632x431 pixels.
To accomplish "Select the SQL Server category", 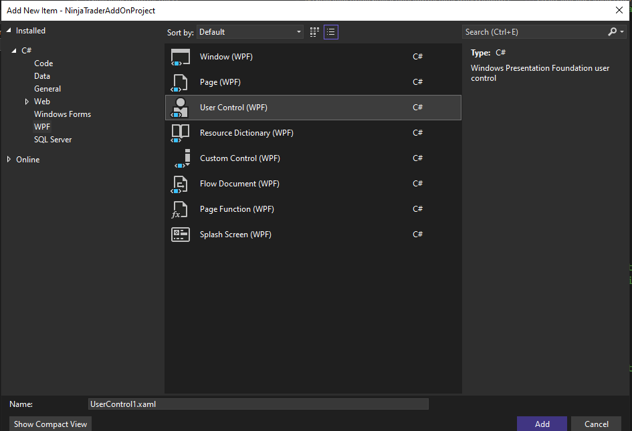I will (53, 140).
